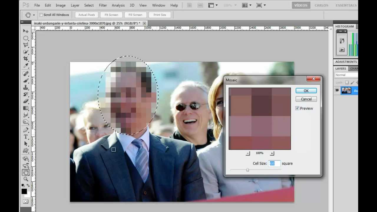Select the 3D Rotate tool
377x212 pixels.
coord(26,159)
